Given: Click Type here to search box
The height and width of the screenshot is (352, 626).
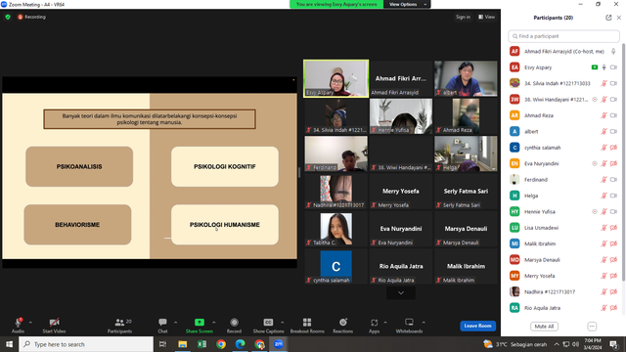Looking at the screenshot, I should point(86,344).
